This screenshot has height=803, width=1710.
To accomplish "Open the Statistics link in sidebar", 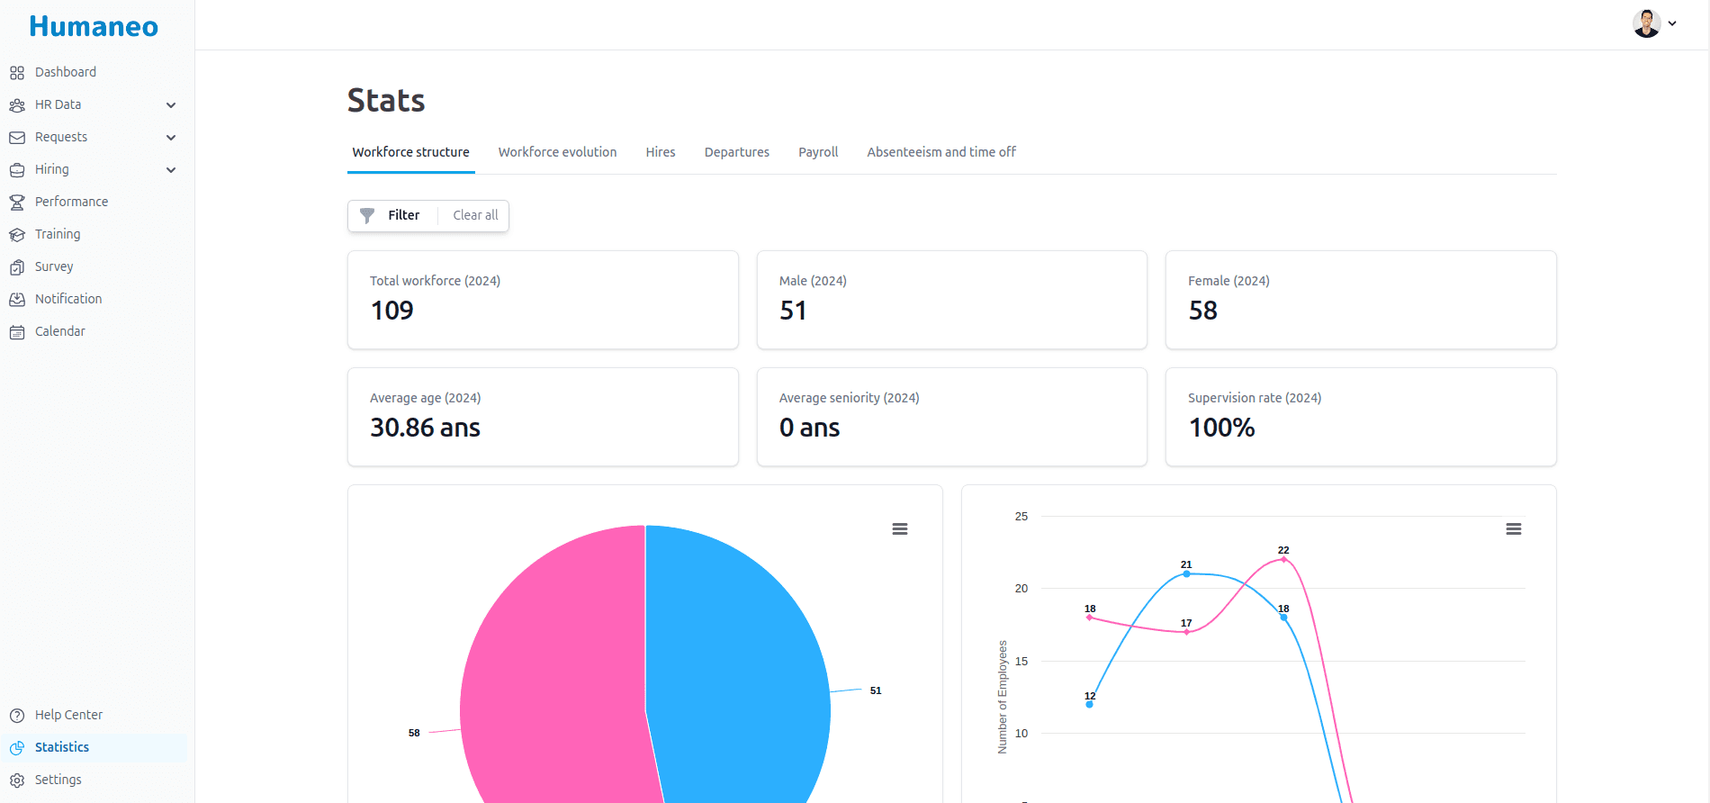I will coord(62,747).
